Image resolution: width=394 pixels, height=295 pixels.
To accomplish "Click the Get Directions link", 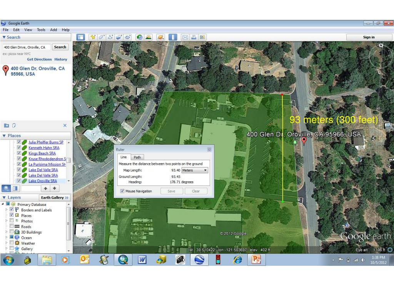I will coord(39,60).
